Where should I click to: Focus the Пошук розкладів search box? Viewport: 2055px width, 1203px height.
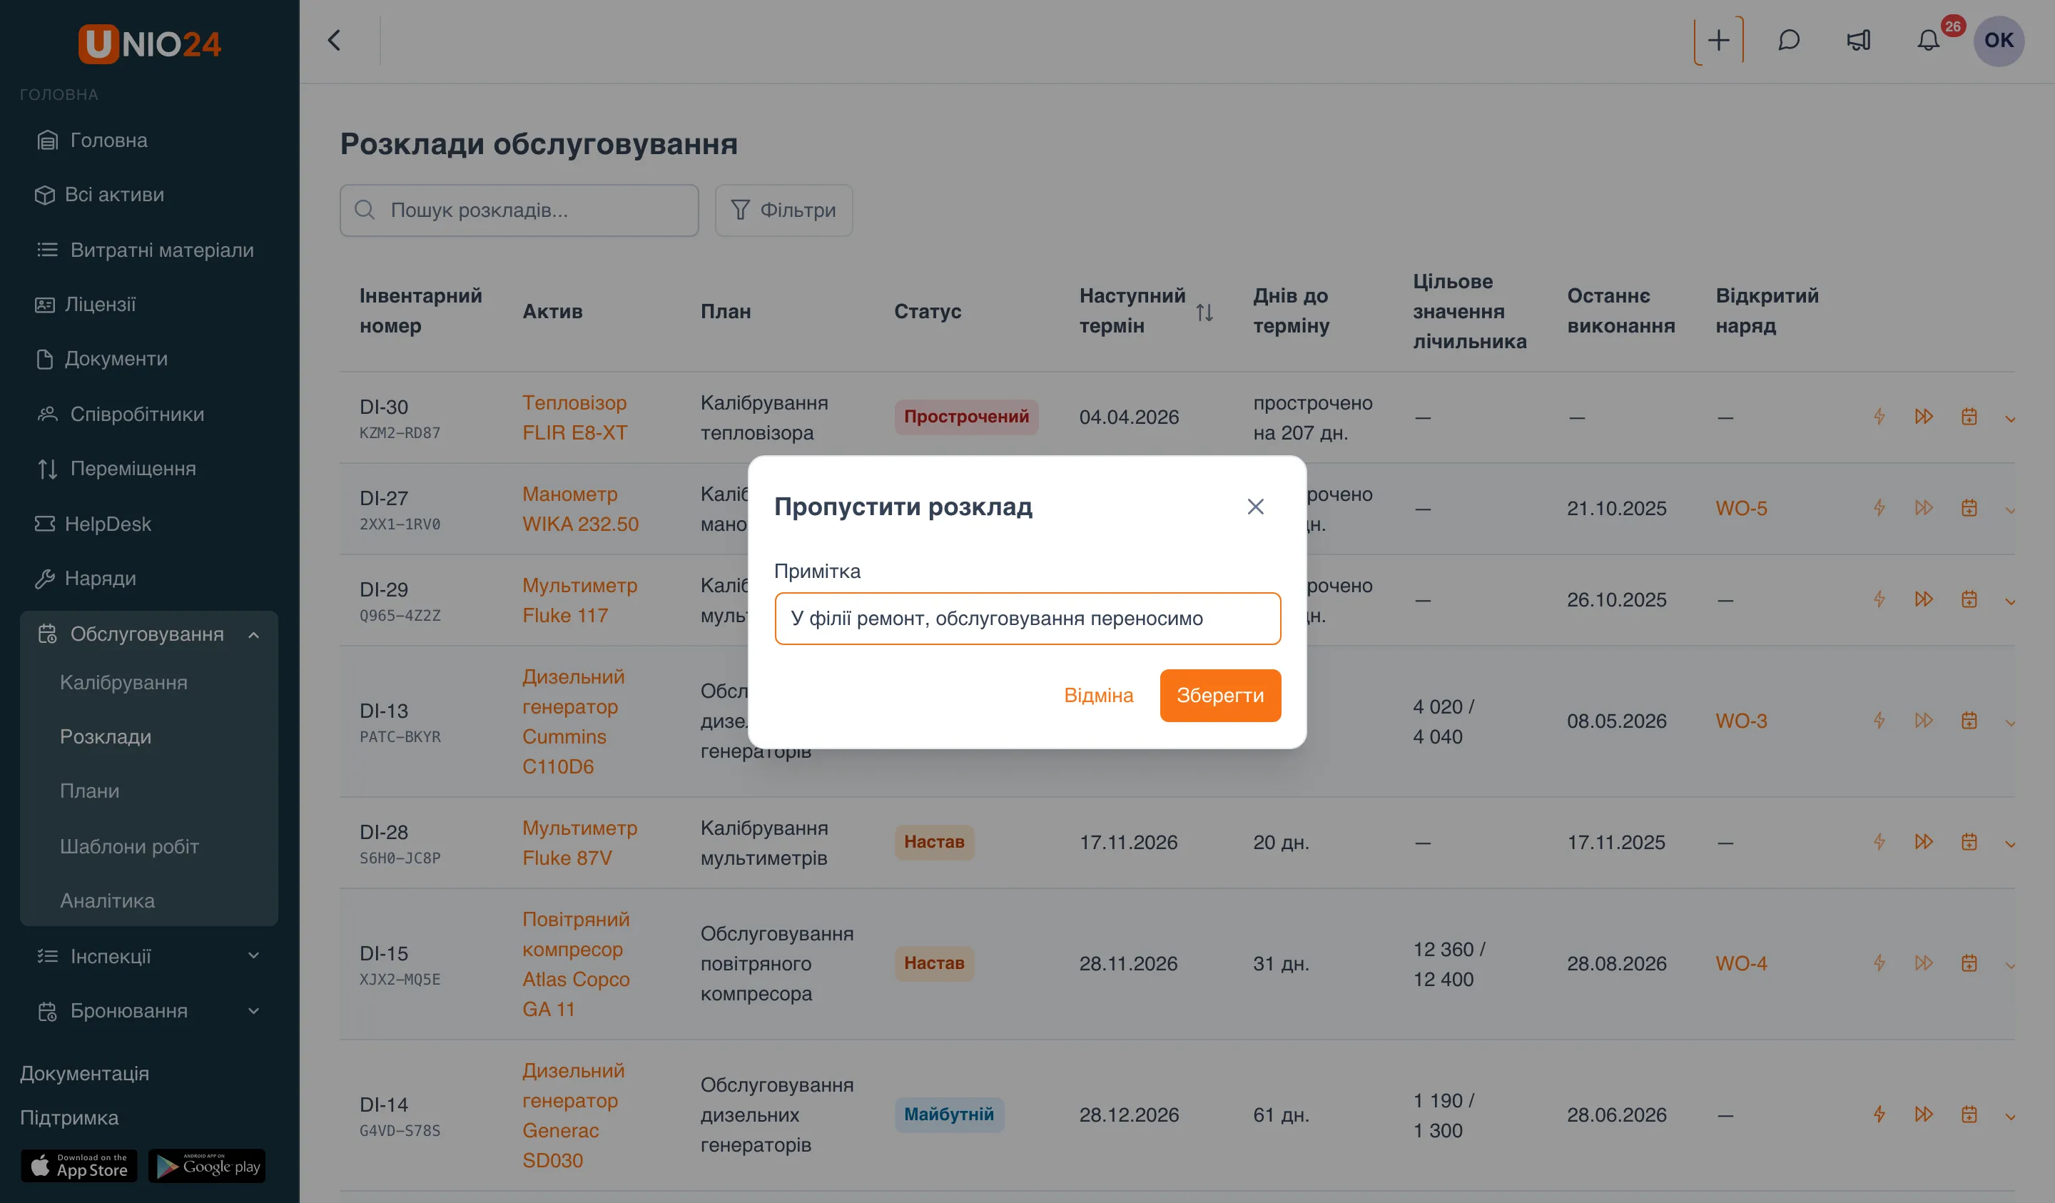(519, 210)
